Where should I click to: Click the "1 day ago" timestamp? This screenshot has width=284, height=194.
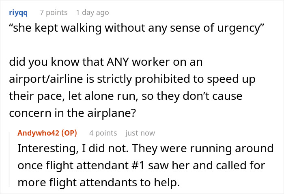click(93, 13)
